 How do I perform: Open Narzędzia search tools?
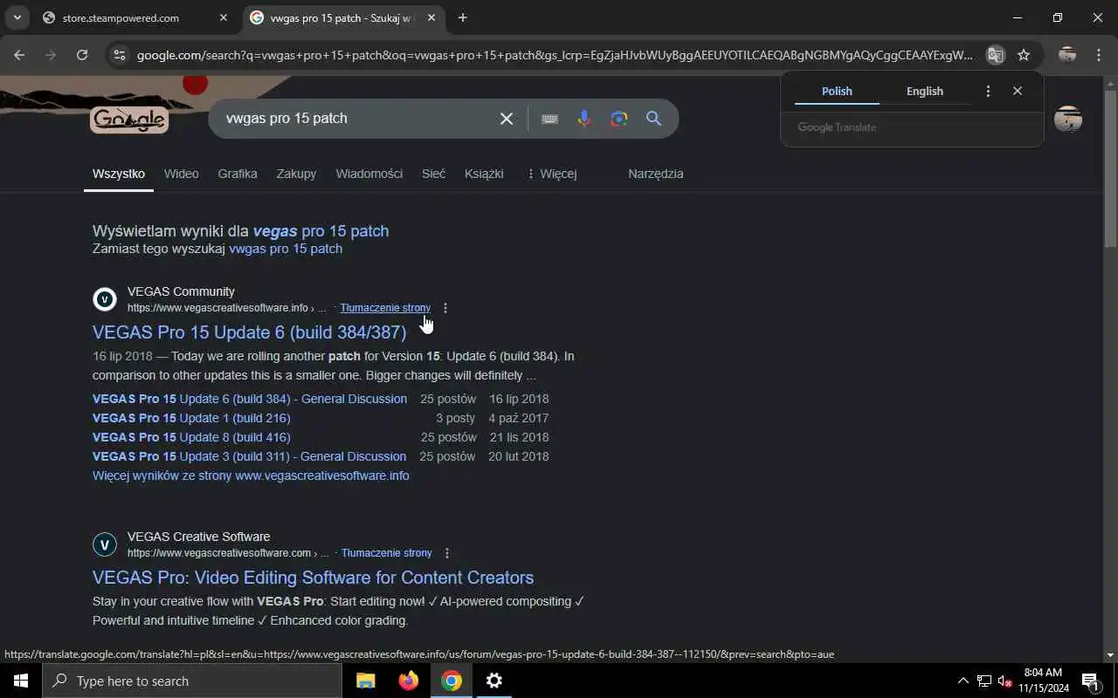pos(656,174)
